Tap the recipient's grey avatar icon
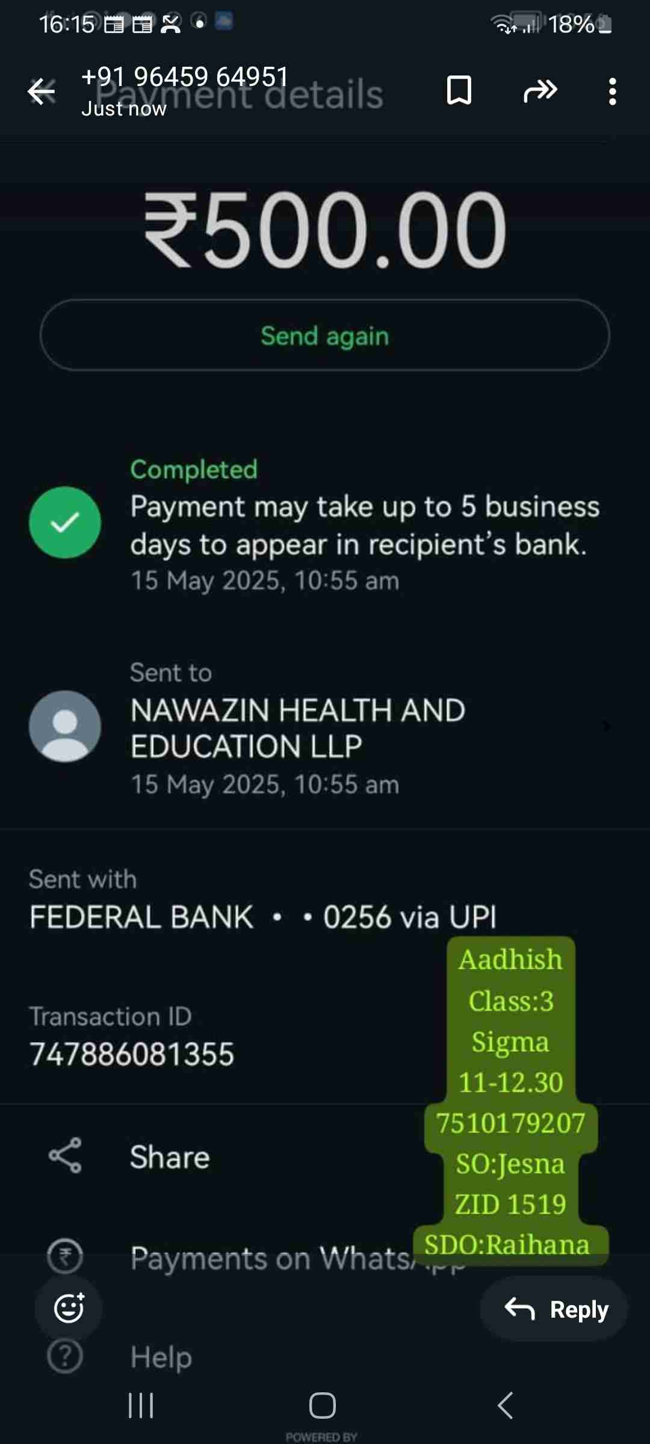 click(x=65, y=726)
